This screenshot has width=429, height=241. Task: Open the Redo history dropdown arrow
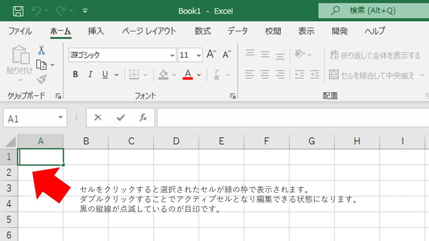71,11
